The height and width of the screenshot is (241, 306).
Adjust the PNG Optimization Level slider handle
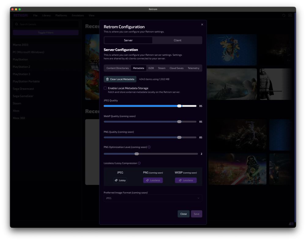click(137, 154)
